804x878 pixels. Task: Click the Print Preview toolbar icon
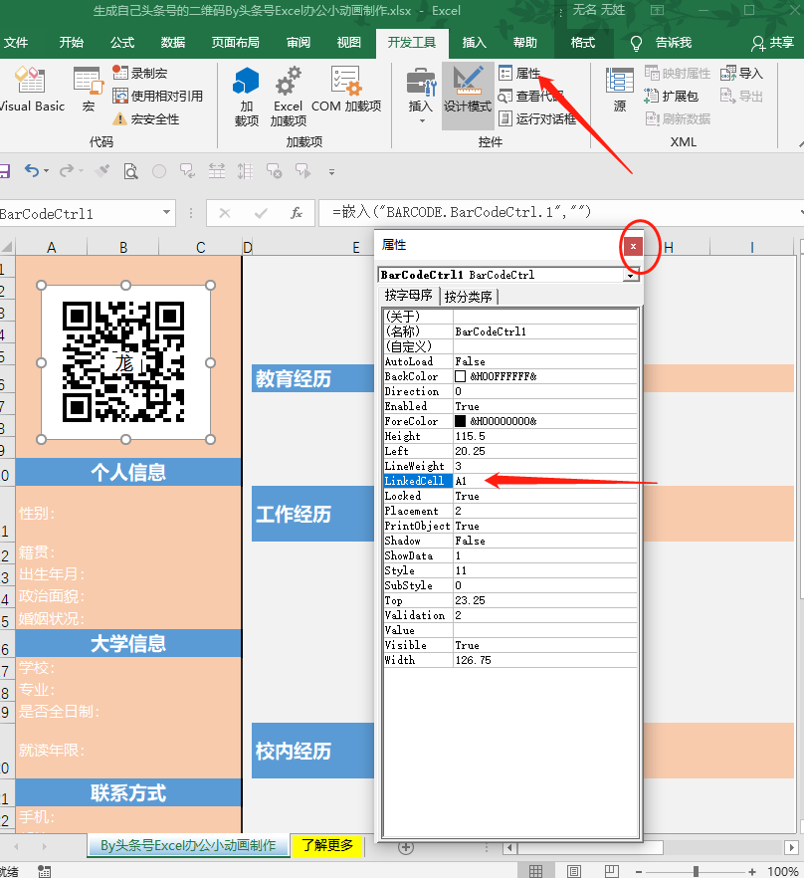[131, 171]
